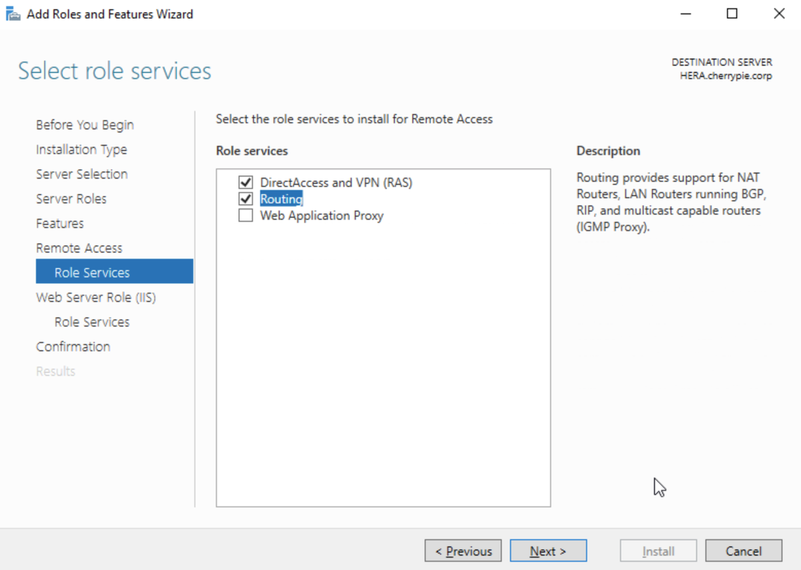Select Role Services under Web Server Role
This screenshot has height=570, width=801.
coord(91,322)
